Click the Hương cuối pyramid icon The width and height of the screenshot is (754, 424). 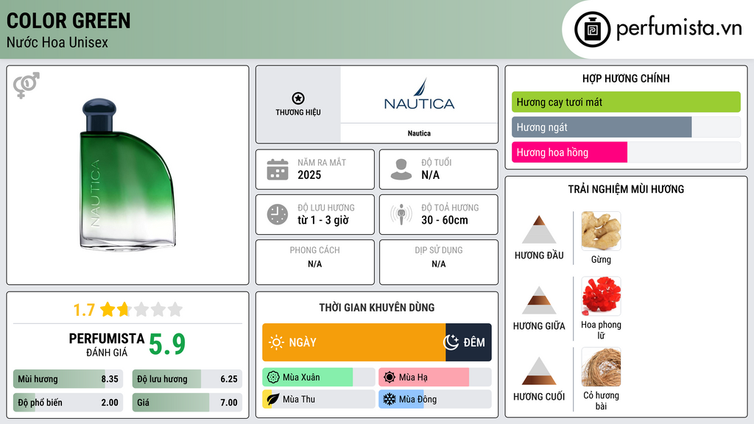pyautogui.click(x=539, y=371)
